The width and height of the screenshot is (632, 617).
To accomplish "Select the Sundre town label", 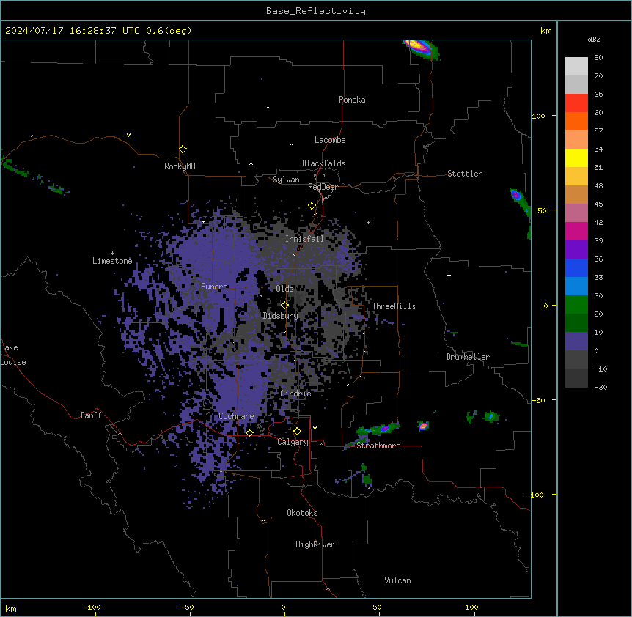I will pos(214,287).
